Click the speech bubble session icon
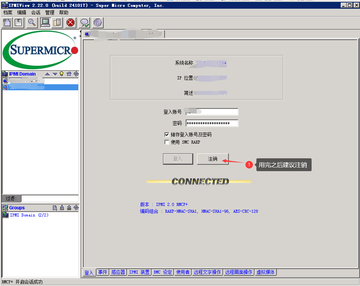This screenshot has width=360, height=286. (x=84, y=23)
